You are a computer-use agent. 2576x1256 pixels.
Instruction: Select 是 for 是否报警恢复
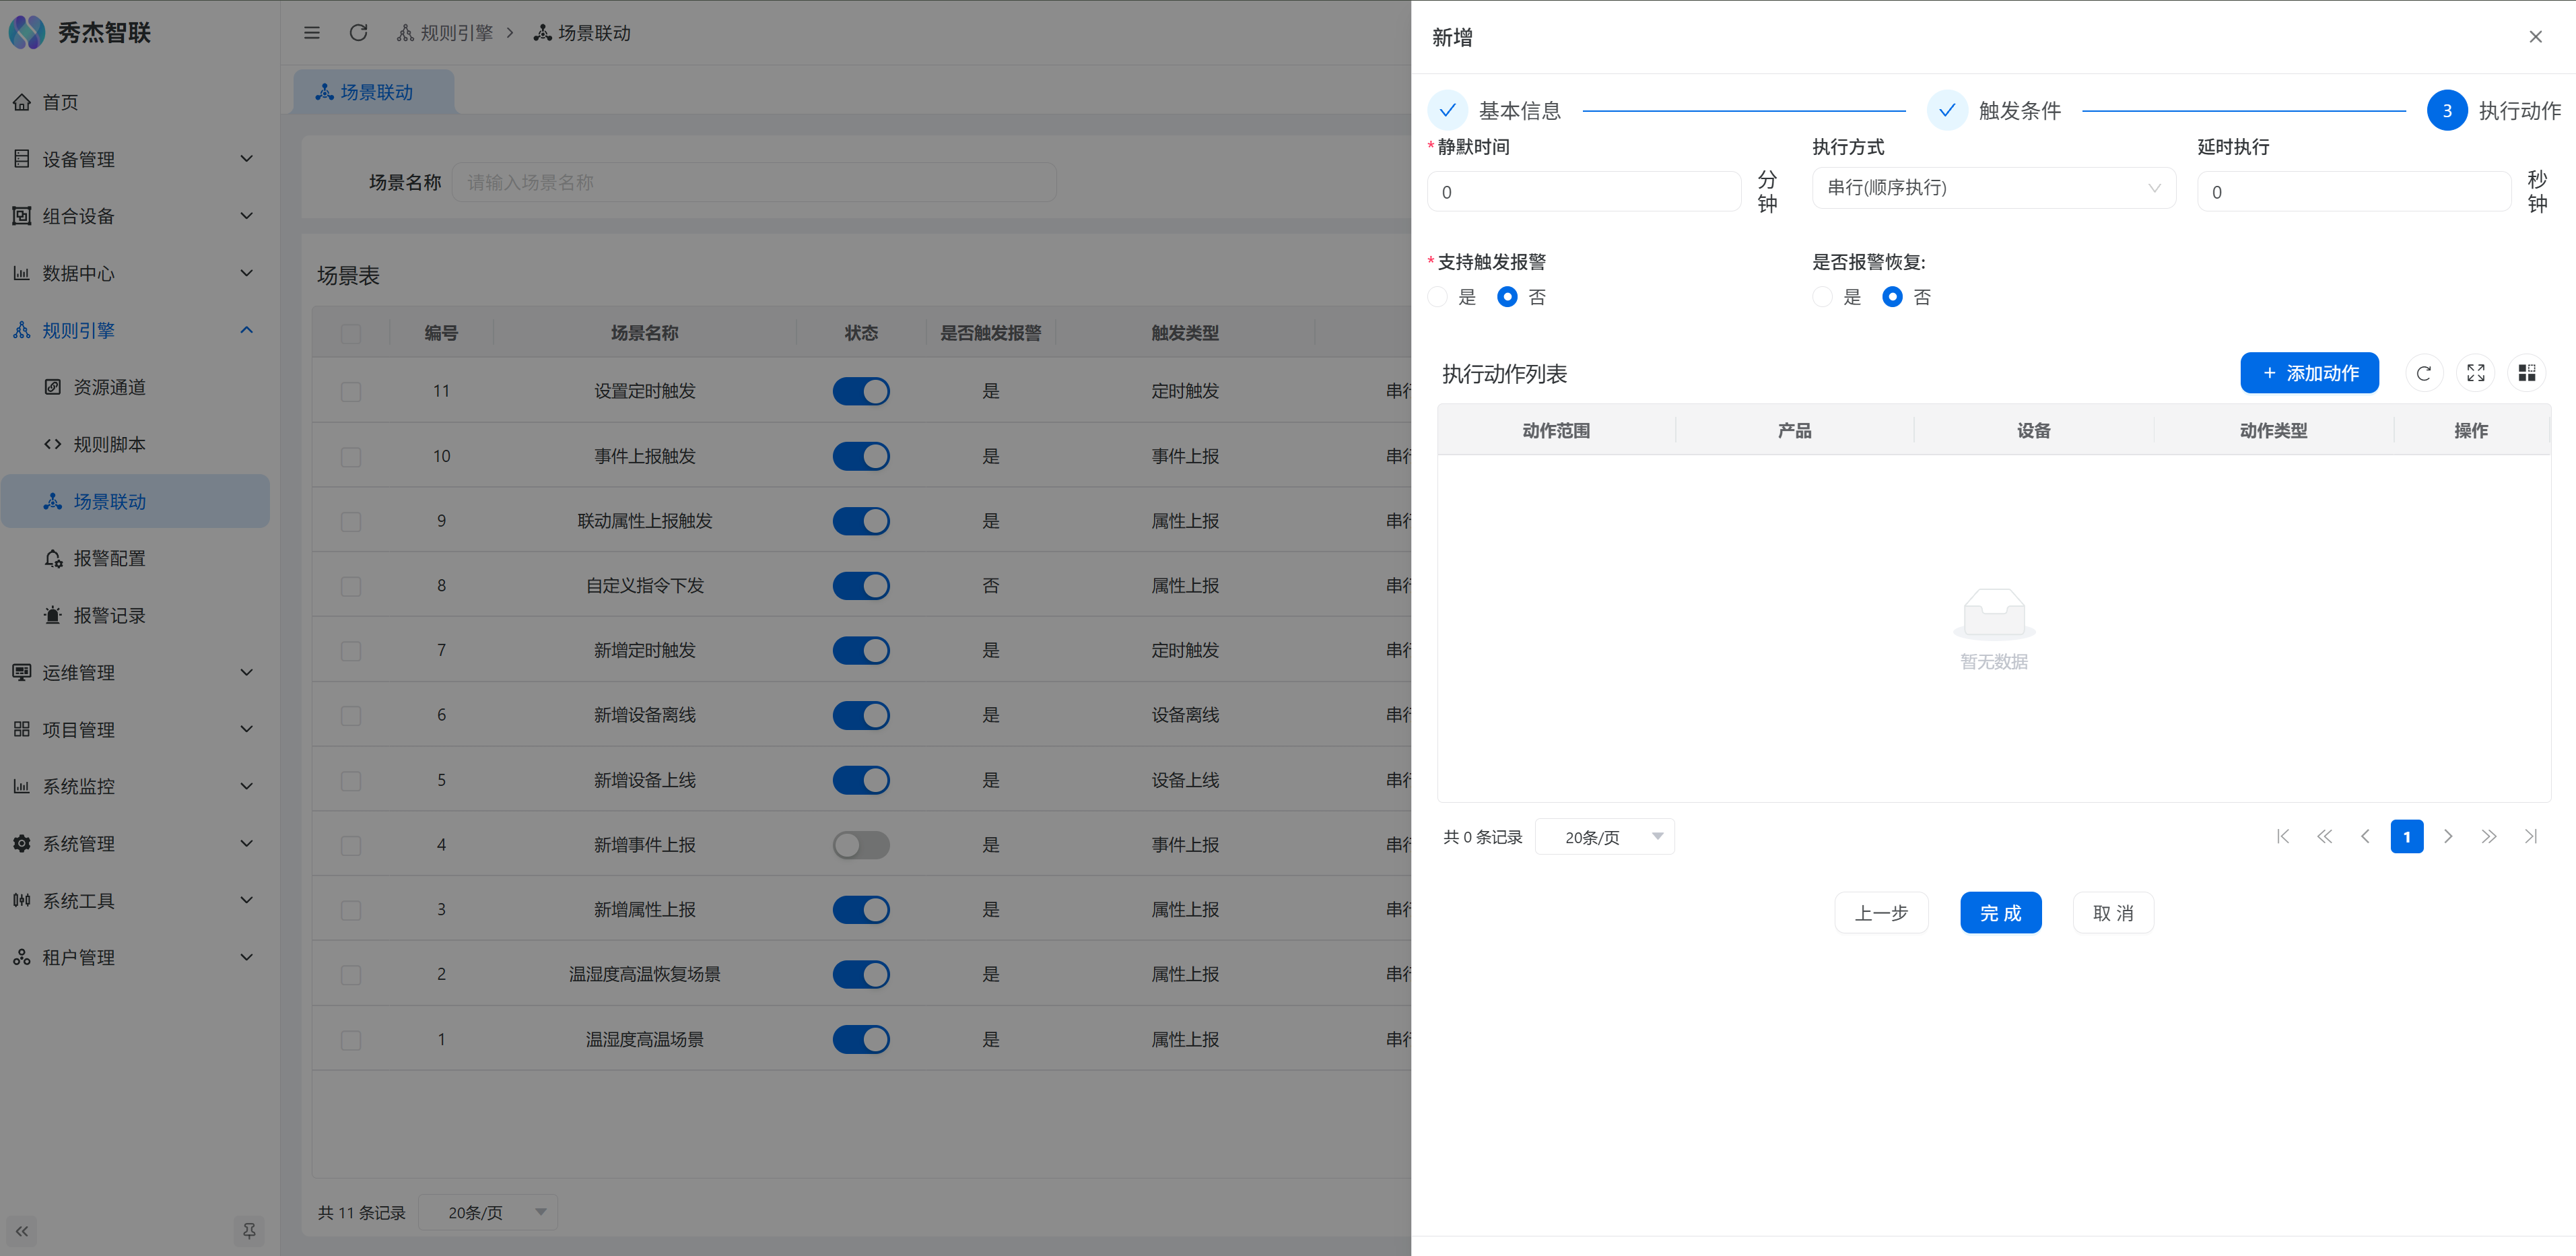1822,297
